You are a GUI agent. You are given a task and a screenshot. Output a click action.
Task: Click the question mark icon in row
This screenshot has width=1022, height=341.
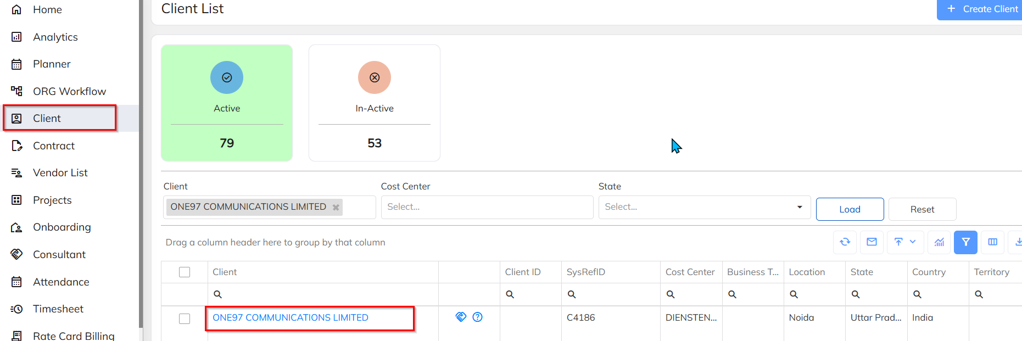[x=478, y=317]
